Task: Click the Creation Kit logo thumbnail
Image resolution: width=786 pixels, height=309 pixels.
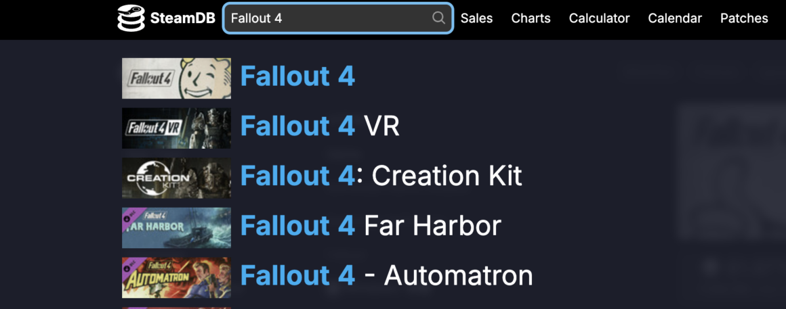Action: pos(176,178)
